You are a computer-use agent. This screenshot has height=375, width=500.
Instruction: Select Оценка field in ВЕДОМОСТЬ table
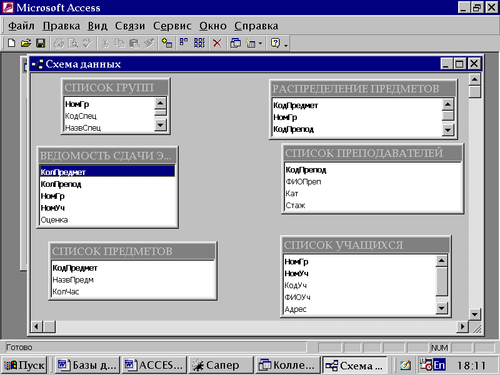coord(107,220)
